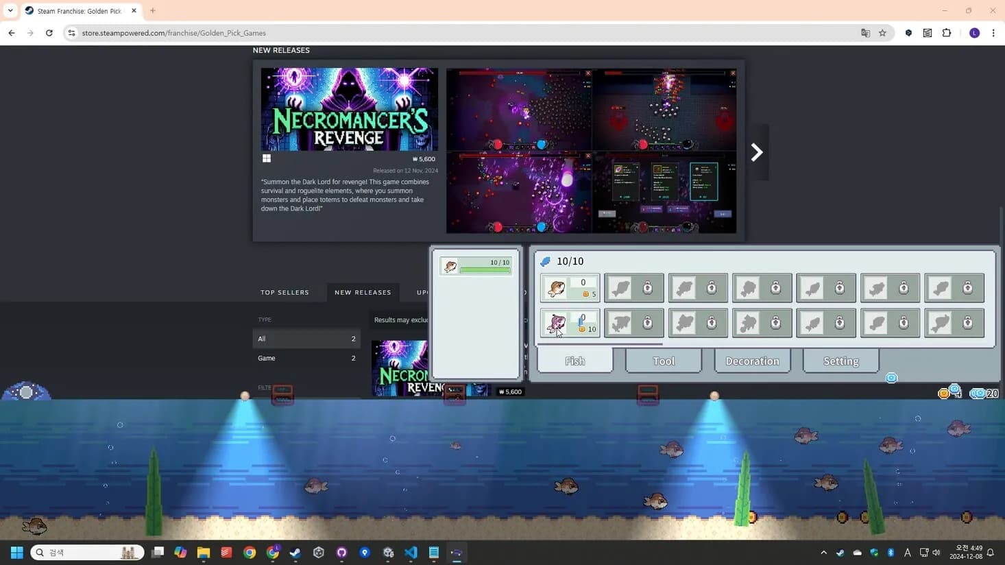Screen dimensions: 1005x565
Task: Switch to the Decoration tab
Action: (x=751, y=360)
